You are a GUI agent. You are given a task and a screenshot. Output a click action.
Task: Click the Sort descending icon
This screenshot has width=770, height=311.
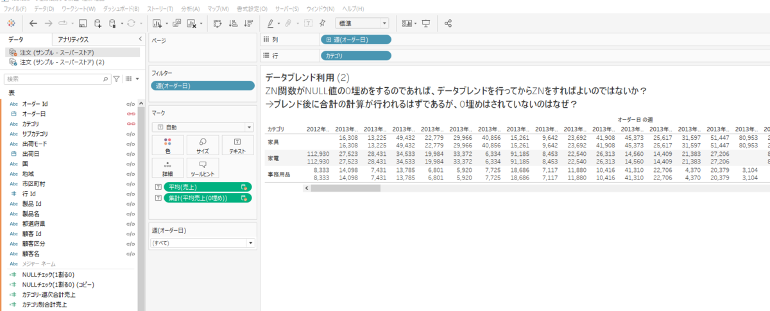(x=248, y=23)
